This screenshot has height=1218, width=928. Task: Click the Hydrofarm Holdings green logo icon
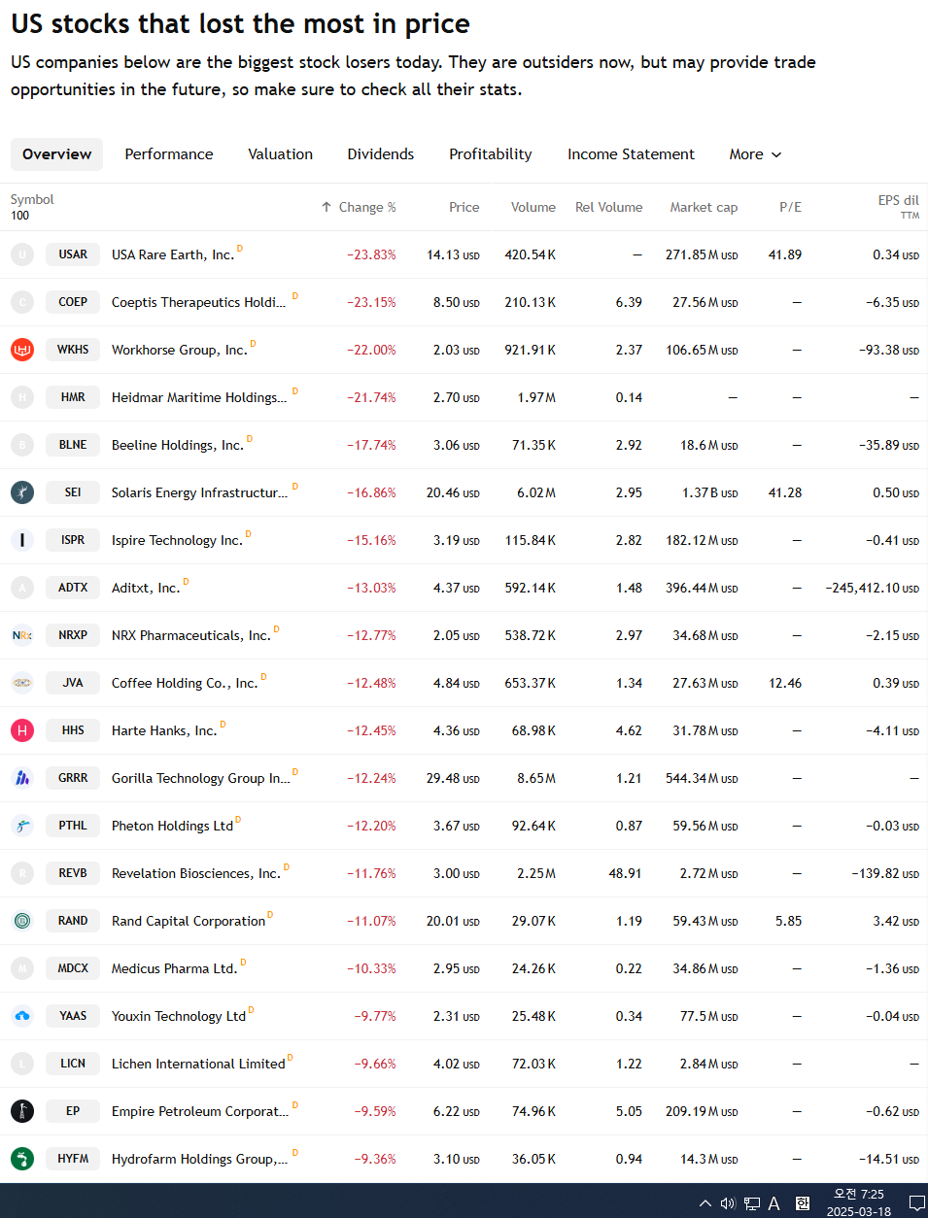[22, 1159]
